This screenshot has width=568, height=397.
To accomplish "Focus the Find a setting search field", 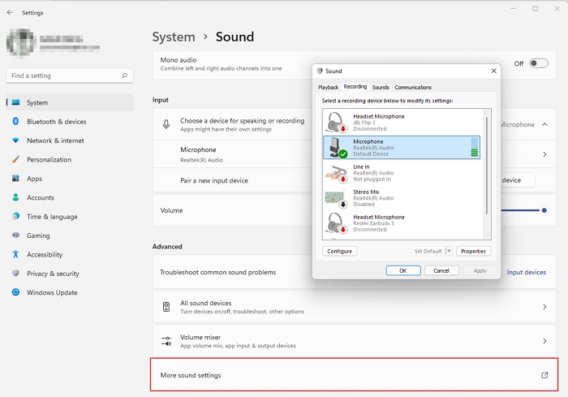I will 70,76.
